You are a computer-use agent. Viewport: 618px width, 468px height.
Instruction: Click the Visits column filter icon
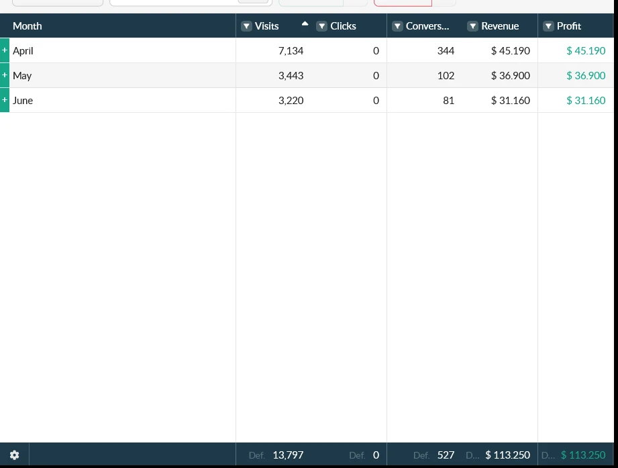(x=246, y=26)
